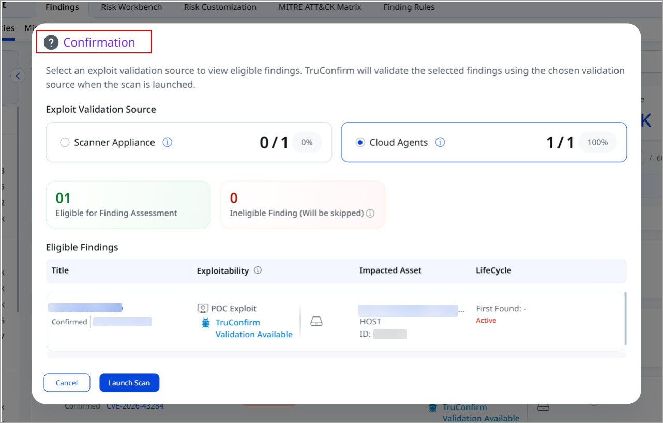Click the Confirmation question mark icon
663x423 pixels.
51,42
